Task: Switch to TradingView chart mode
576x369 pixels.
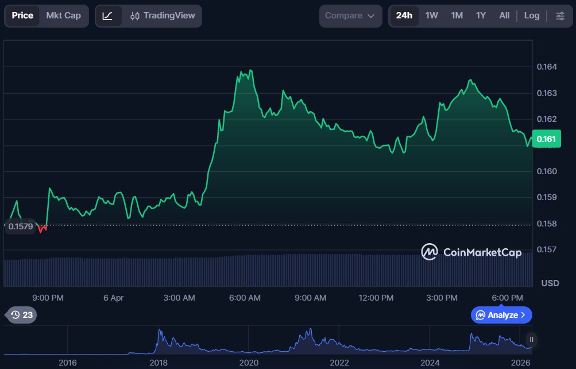Action: coord(163,16)
